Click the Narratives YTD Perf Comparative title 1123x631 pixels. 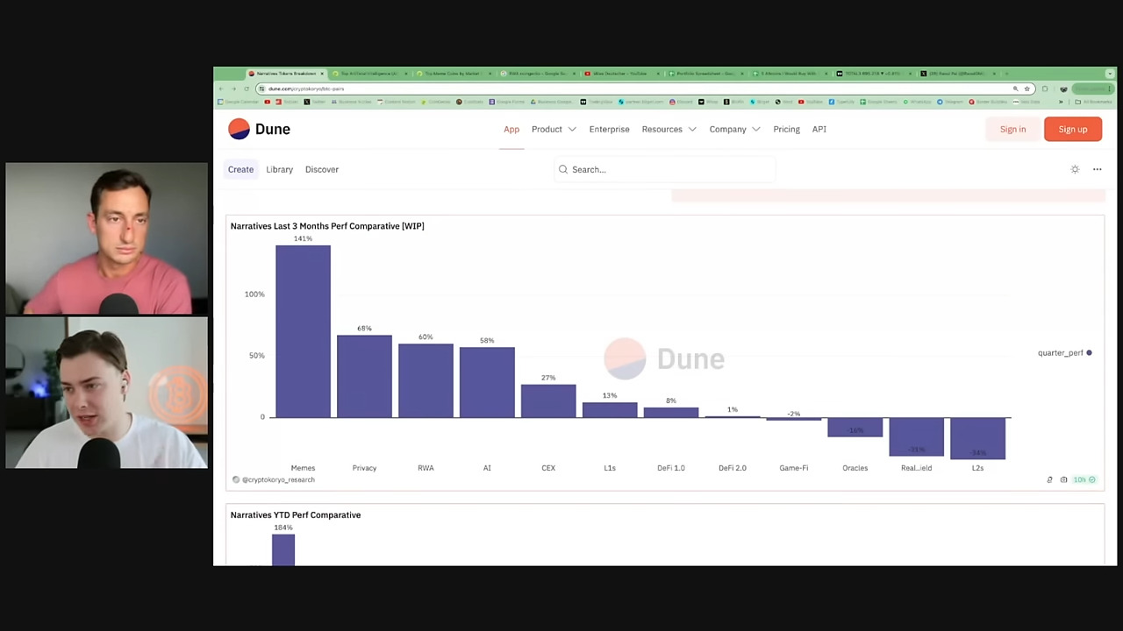tap(296, 515)
